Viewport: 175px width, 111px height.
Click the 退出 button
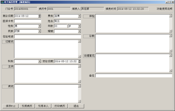tap(76, 106)
